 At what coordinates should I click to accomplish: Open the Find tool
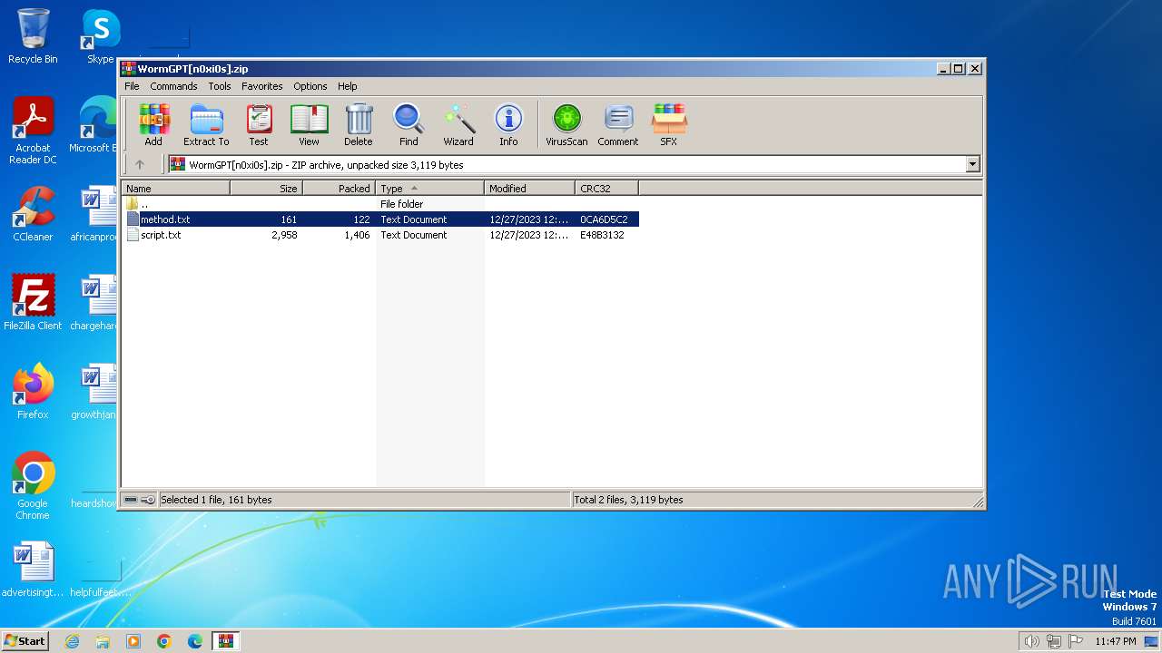pyautogui.click(x=409, y=124)
